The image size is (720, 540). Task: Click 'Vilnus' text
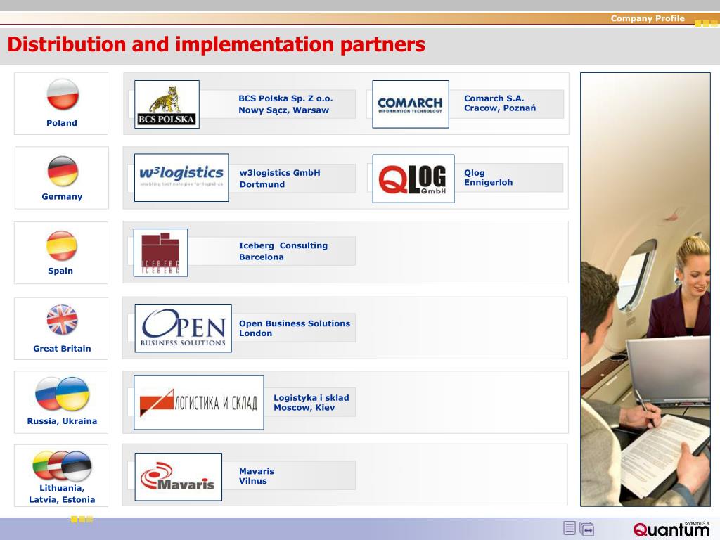point(253,481)
